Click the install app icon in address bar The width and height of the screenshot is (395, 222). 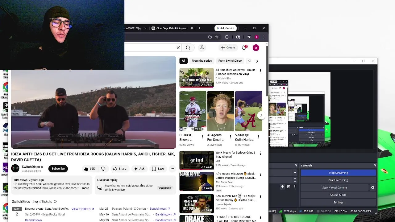pos(210,37)
